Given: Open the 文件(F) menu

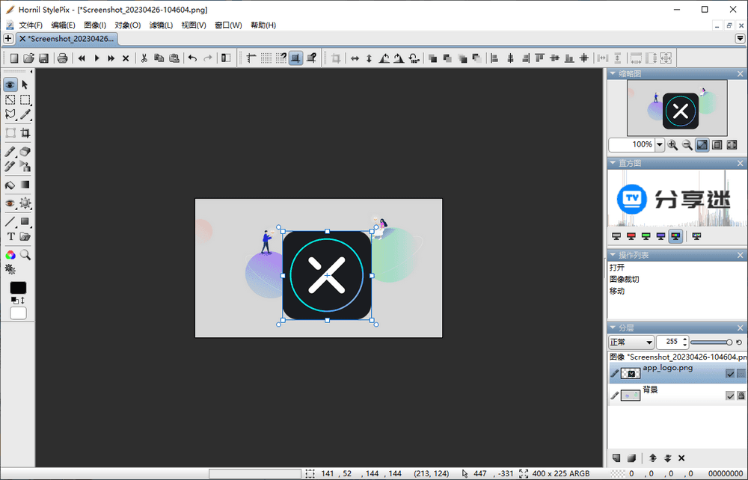Looking at the screenshot, I should tap(31, 25).
